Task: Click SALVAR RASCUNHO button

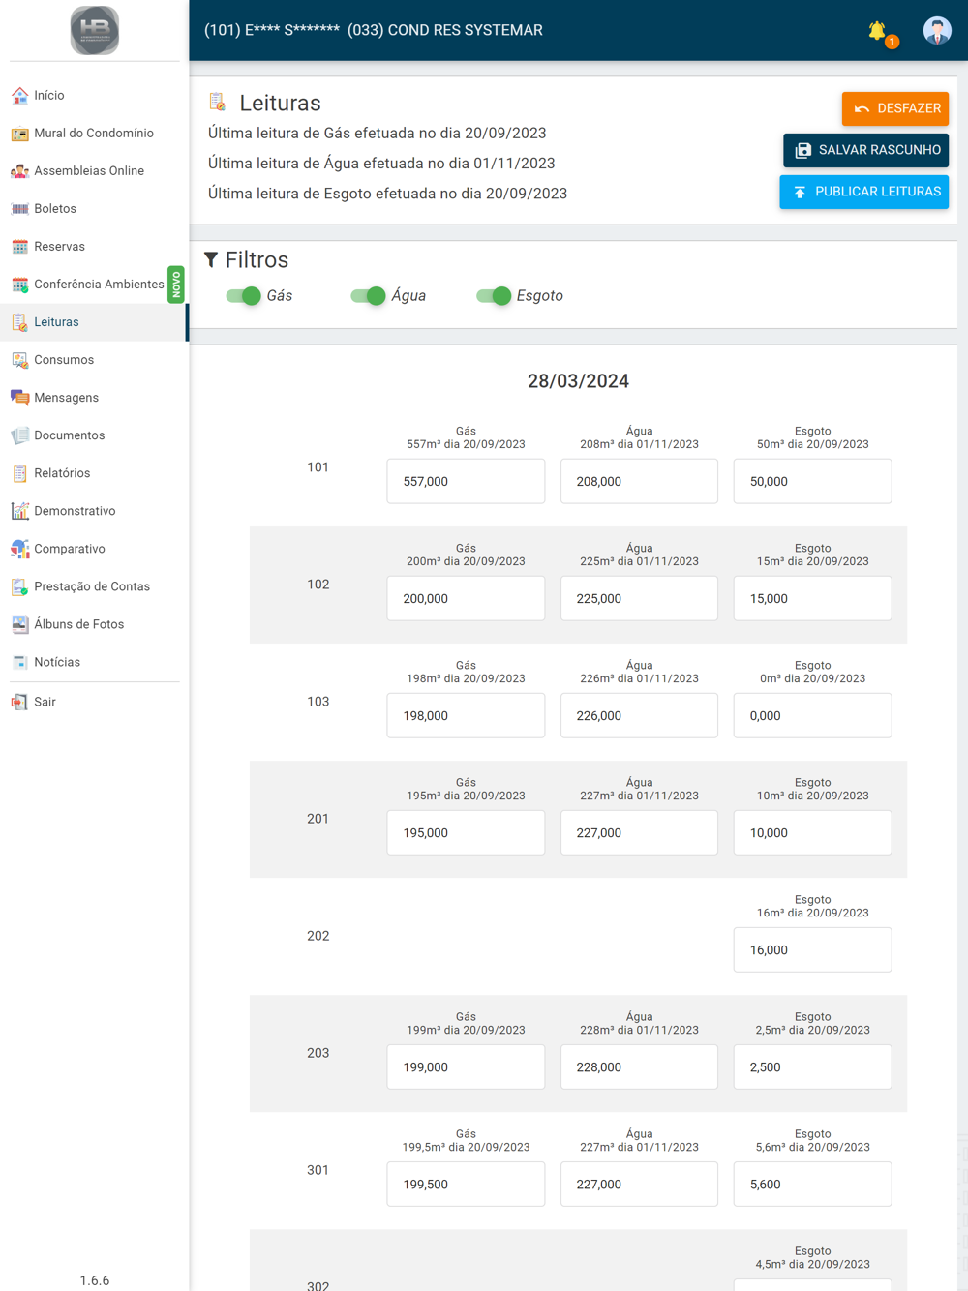Action: click(x=865, y=150)
